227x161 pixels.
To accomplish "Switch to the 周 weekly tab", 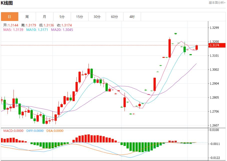I will [x=27, y=17].
